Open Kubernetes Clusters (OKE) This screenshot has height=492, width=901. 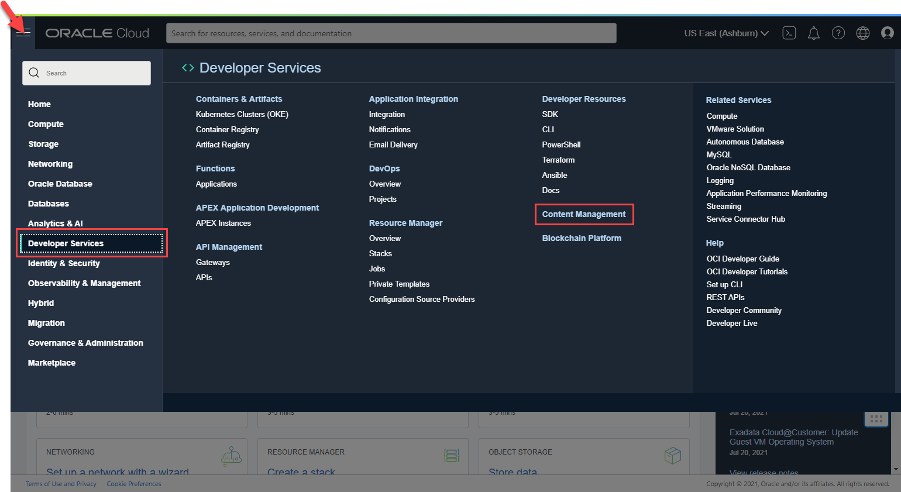(242, 115)
